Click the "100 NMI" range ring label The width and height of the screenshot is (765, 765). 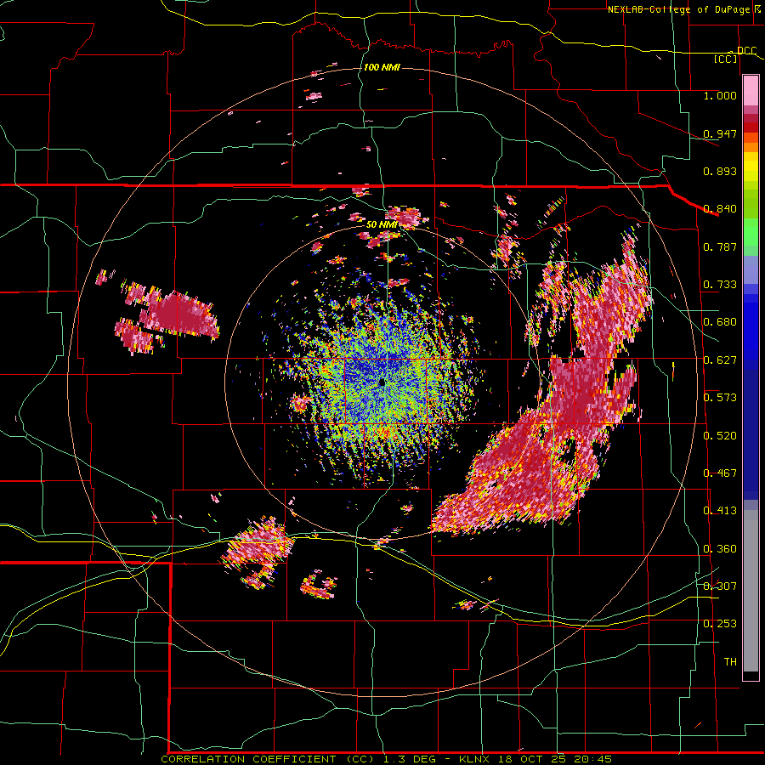tap(382, 67)
